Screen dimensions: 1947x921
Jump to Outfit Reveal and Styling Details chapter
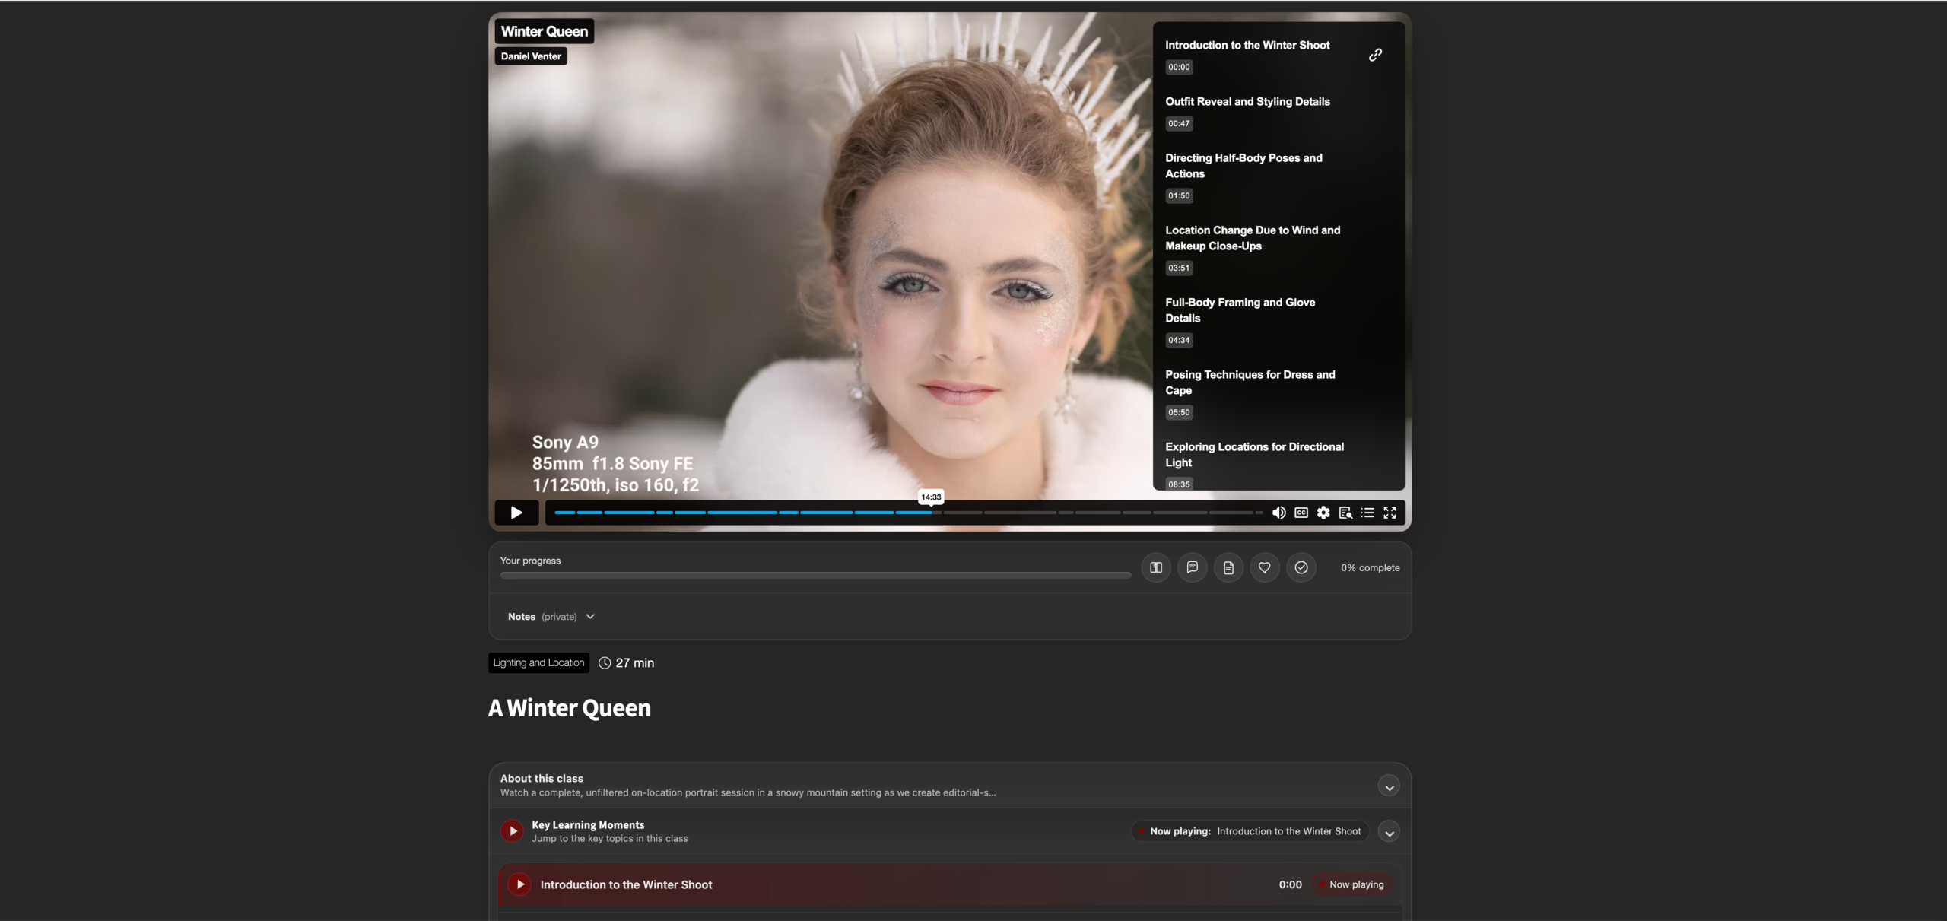click(x=1247, y=102)
